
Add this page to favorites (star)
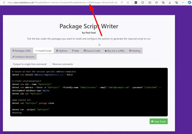pyautogui.click(x=128, y=3)
